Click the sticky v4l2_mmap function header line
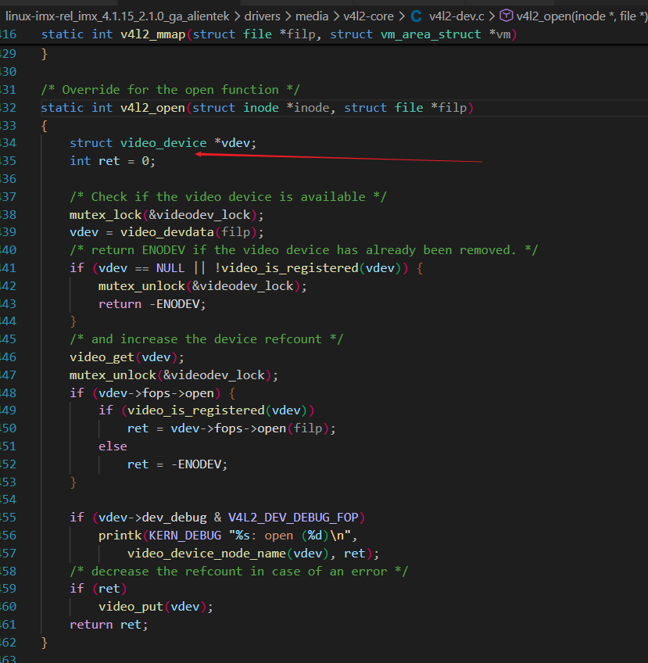648x663 pixels. tap(278, 34)
